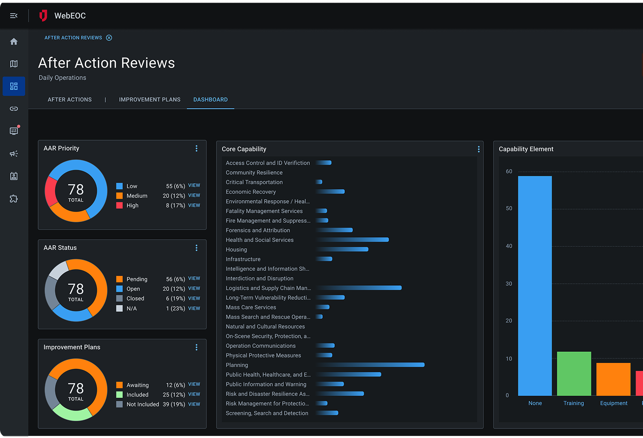Open the Core Capability kebab menu
The image size is (643, 438).
point(479,149)
